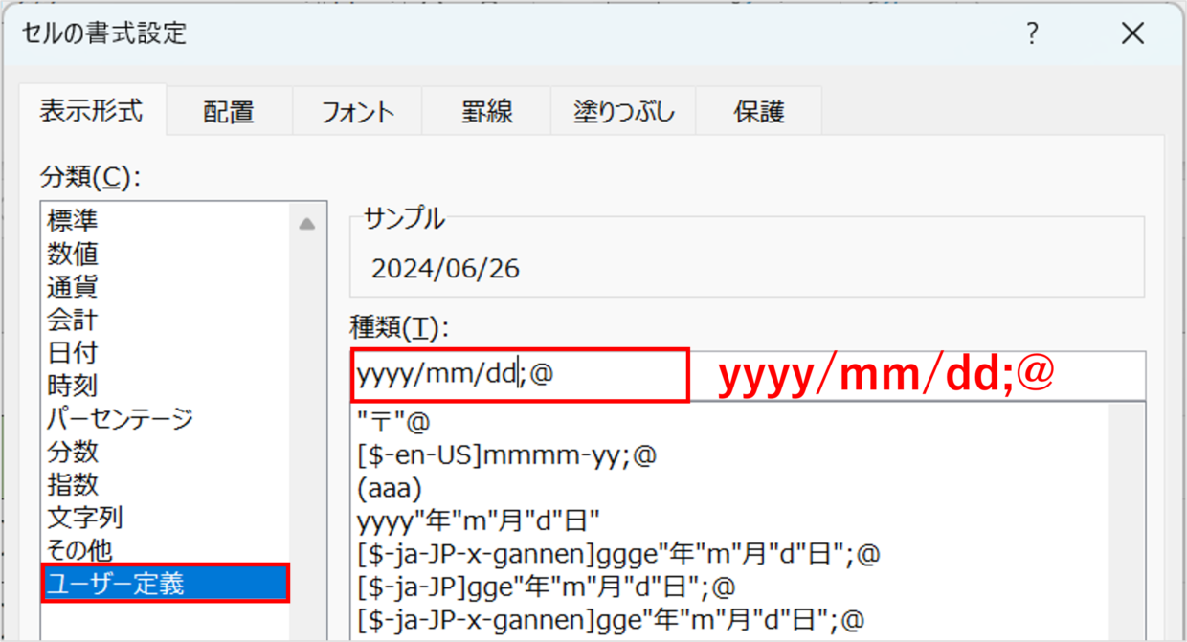Pick the 通貨 category
Viewport: 1187px width, 642px height.
pos(73,287)
